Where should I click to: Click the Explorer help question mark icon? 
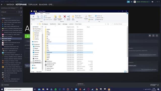[x=127, y=13]
